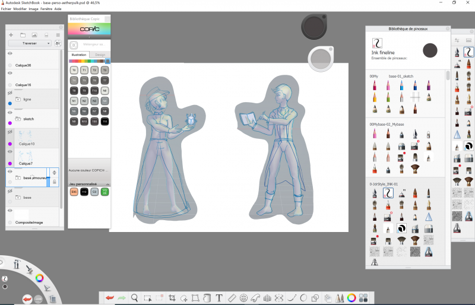Click the light gray color puck
Image resolution: width=475 pixels, height=305 pixels.
[321, 59]
